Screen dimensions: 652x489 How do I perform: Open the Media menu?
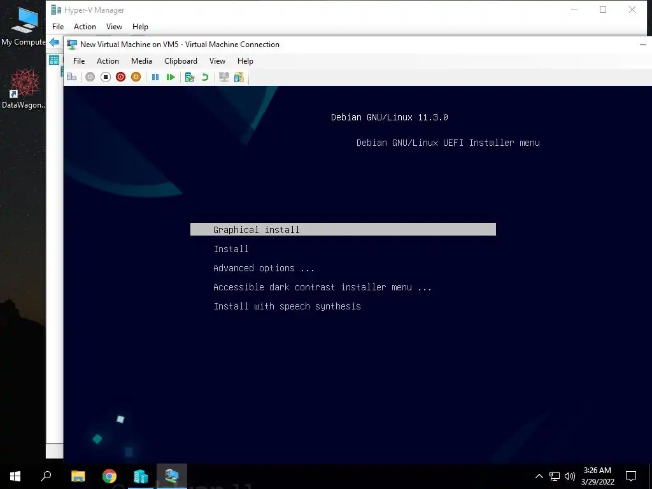(141, 60)
